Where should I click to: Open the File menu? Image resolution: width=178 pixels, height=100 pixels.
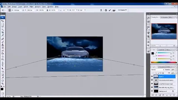5,7
